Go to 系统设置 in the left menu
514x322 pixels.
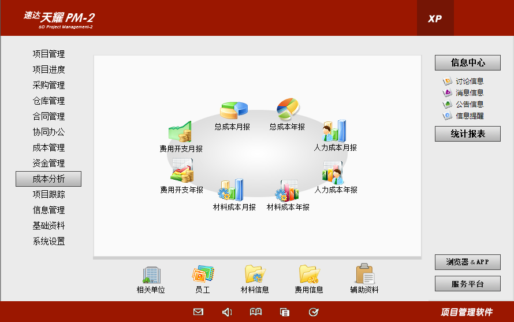pyautogui.click(x=49, y=241)
